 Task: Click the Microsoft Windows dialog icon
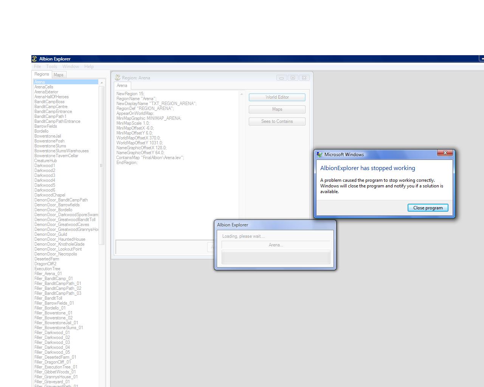(320, 154)
